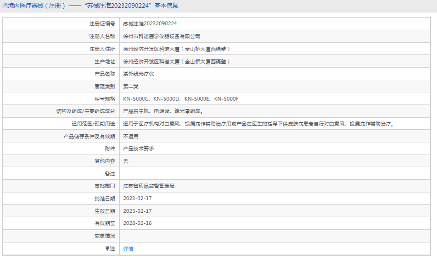Click the 注册人住所 address value

[x=177, y=49]
